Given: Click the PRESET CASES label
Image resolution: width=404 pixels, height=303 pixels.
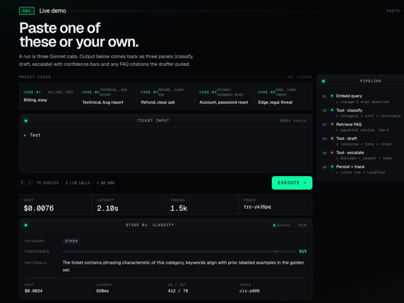Looking at the screenshot, I should [35, 77].
